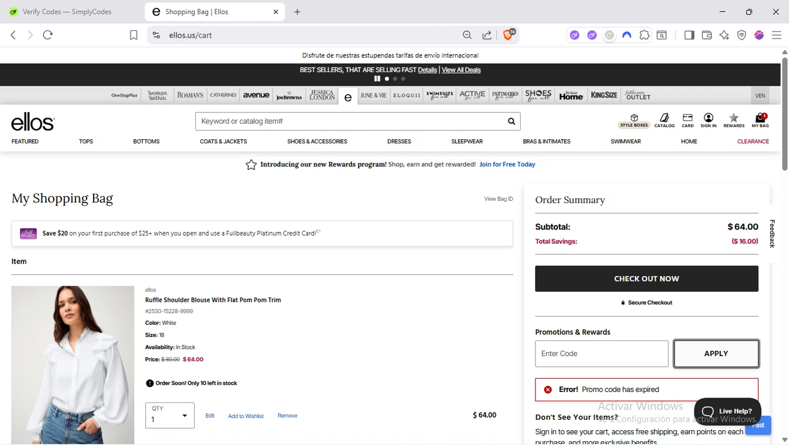Open the browser hamburger menu
The height and width of the screenshot is (445, 789).
(776, 35)
